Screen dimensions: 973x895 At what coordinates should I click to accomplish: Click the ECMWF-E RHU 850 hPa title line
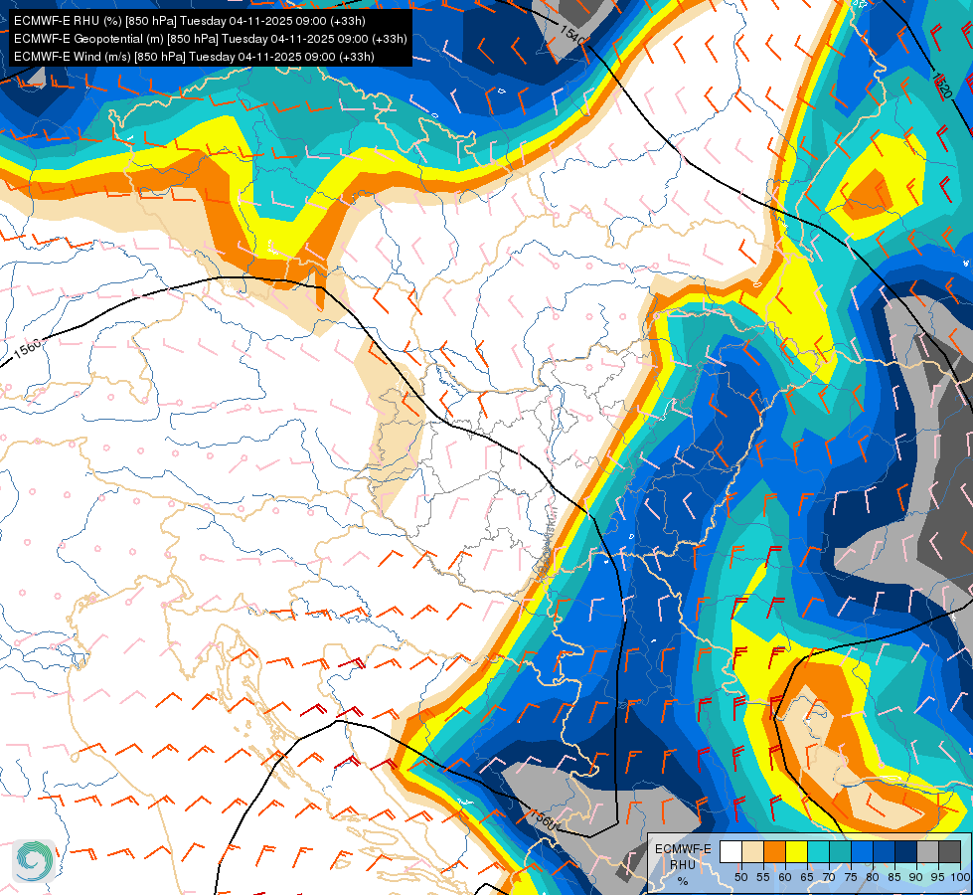[x=189, y=21]
